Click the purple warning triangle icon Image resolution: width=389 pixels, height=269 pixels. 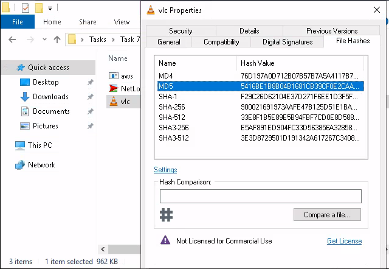165,240
